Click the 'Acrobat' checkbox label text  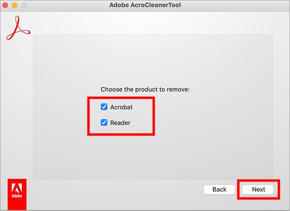[121, 107]
